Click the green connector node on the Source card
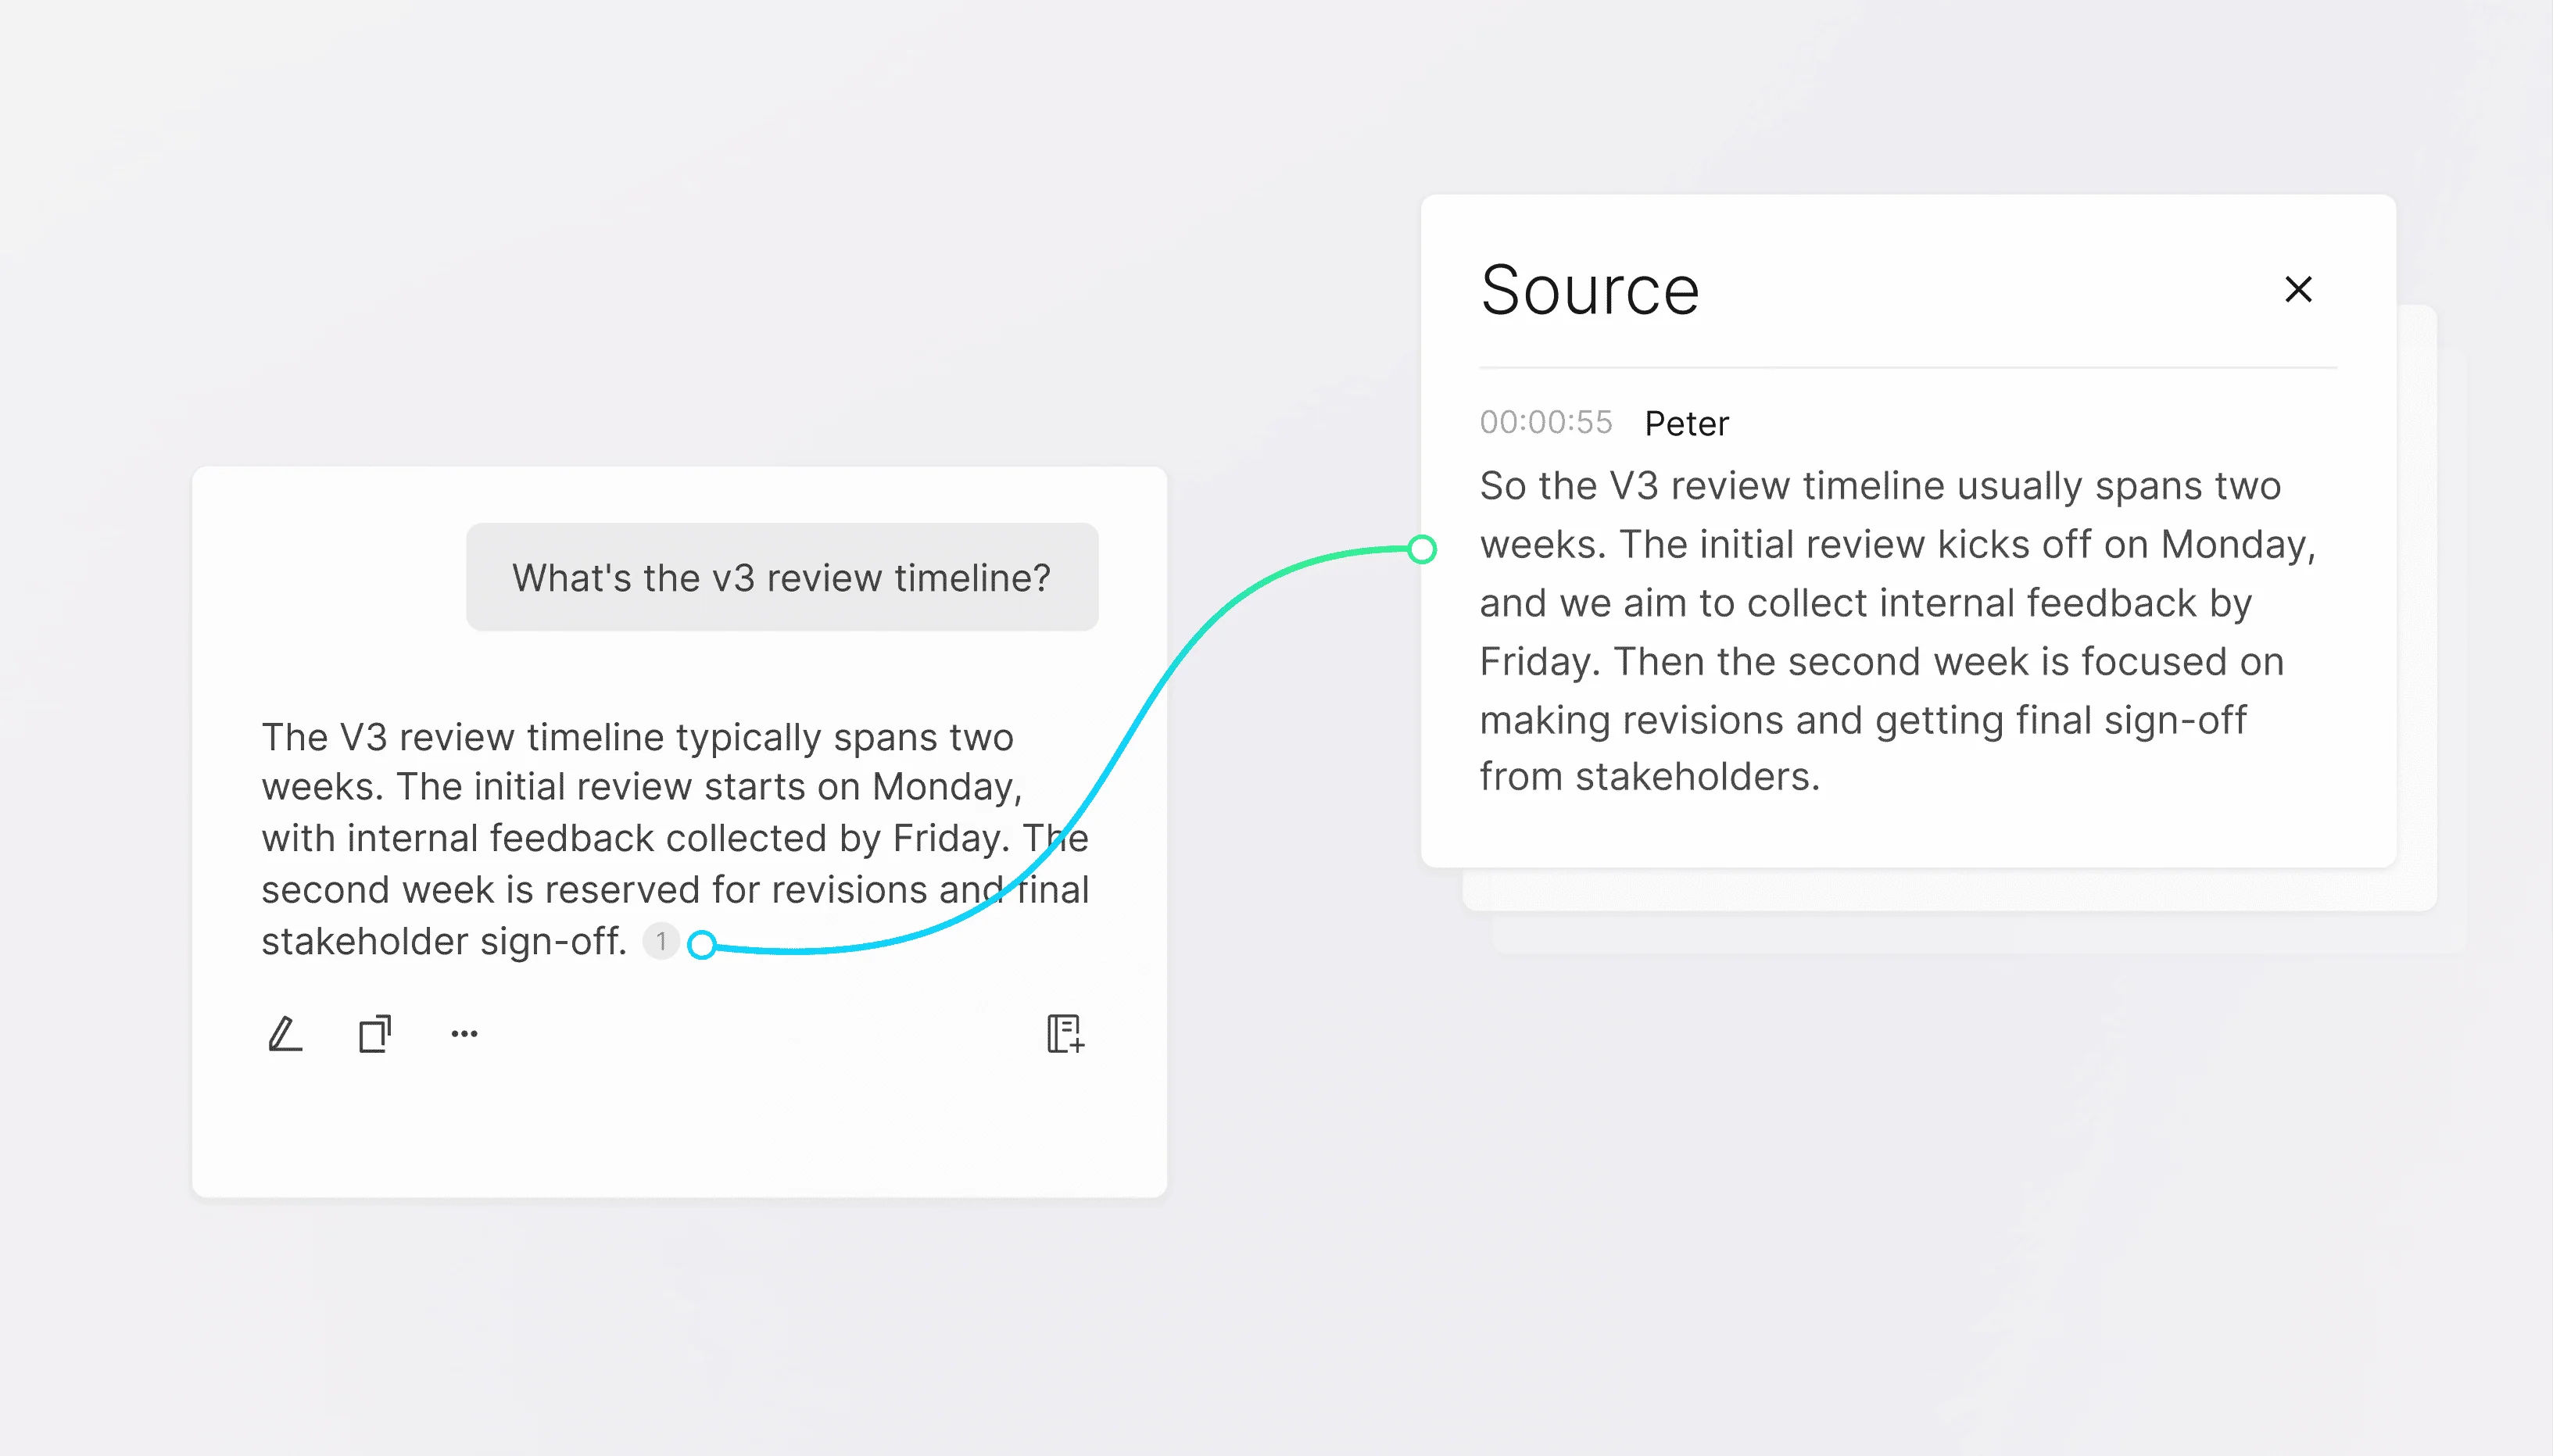The image size is (2553, 1456). click(1421, 549)
